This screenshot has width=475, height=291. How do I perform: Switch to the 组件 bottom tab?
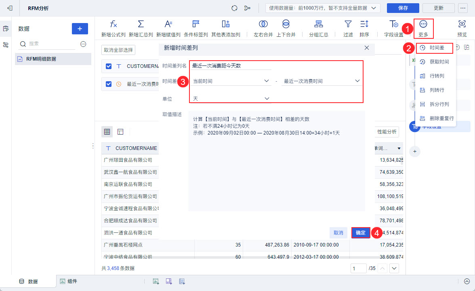(x=69, y=281)
